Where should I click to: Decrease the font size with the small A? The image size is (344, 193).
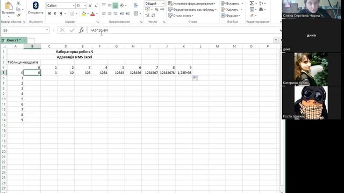click(96, 6)
